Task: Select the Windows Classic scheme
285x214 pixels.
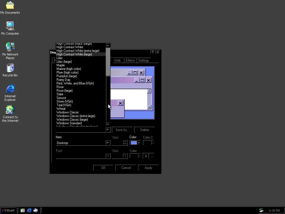Action: 81,112
